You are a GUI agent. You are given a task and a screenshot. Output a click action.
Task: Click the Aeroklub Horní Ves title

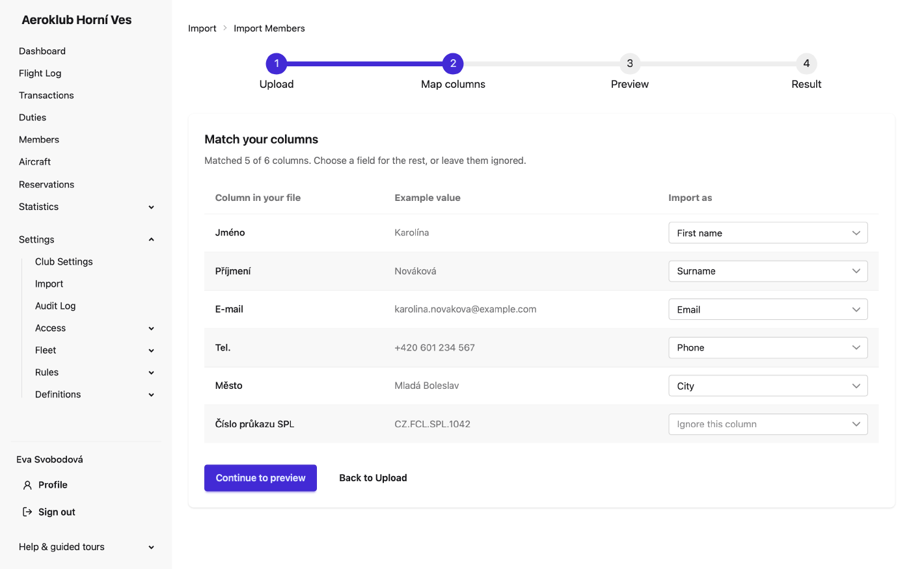tap(77, 20)
